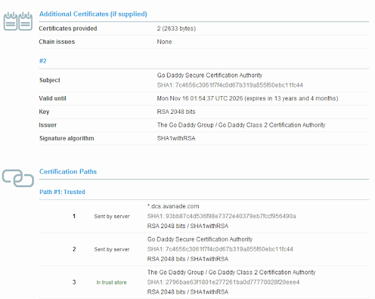Select the Issuer value Go Daddy Class 2

241,125
